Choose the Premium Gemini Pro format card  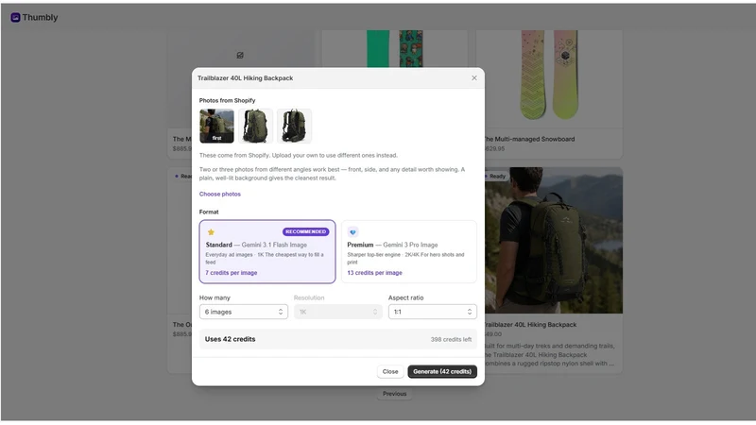coord(409,251)
